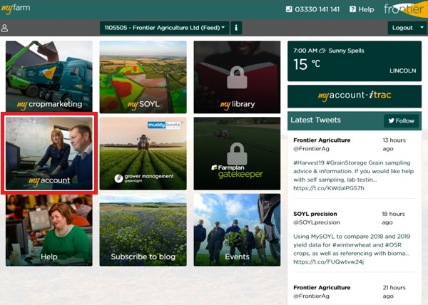
Task: Click the #winterwheat hashtag
Action: point(352,245)
